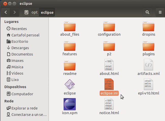Open Música in the sidebar
Screen dimensions: 165x121
pos(25,67)
